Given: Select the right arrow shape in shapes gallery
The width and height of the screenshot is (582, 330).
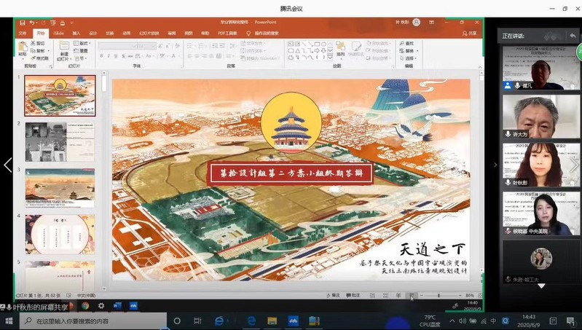Looking at the screenshot, I should click(318, 50).
